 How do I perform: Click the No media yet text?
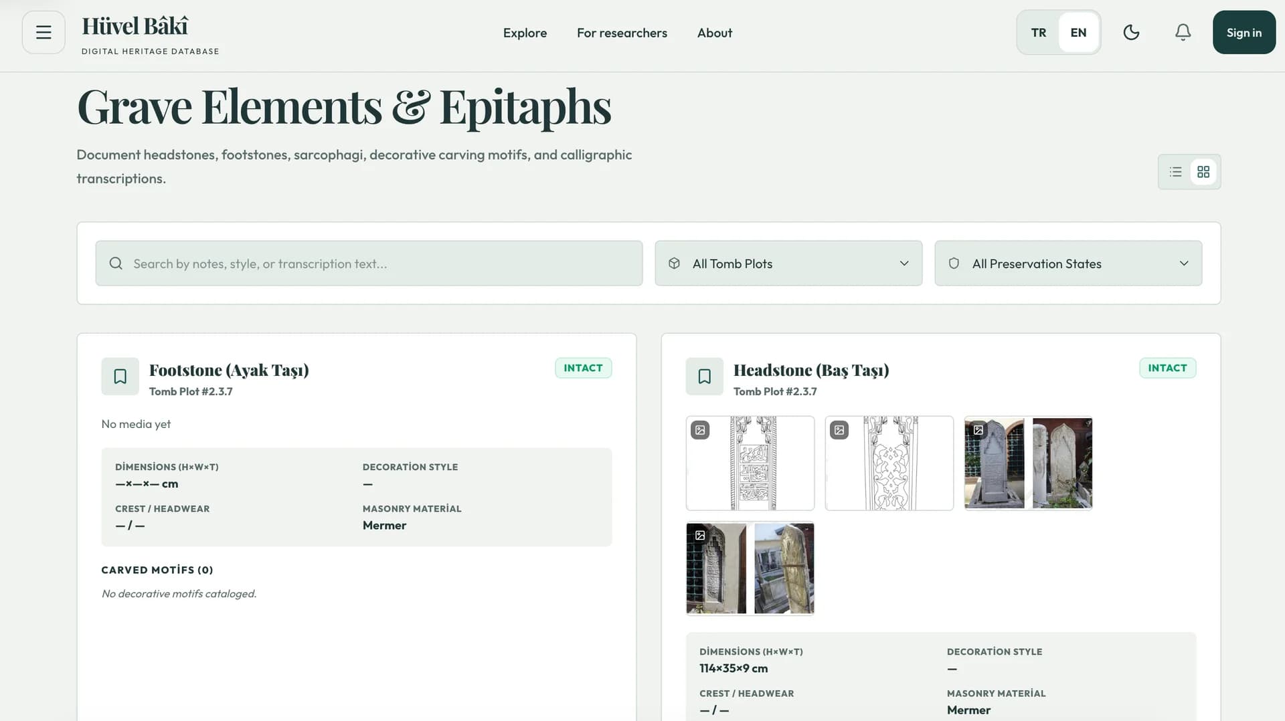(136, 424)
